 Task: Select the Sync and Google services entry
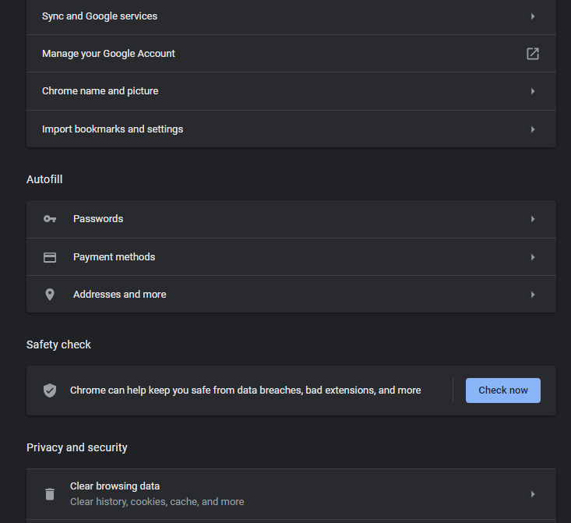click(99, 16)
